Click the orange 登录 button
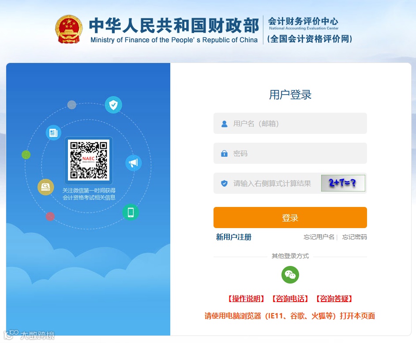 click(x=290, y=218)
